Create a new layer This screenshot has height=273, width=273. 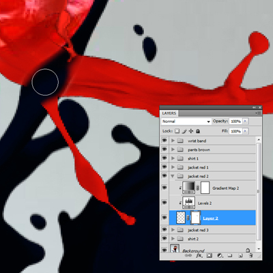(x=240, y=255)
